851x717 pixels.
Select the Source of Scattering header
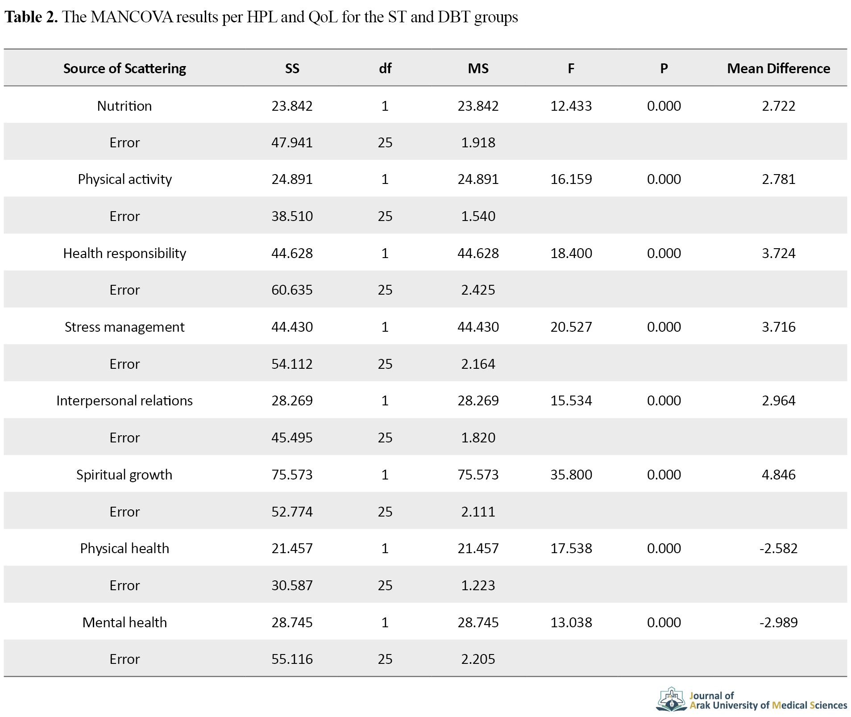(x=125, y=68)
